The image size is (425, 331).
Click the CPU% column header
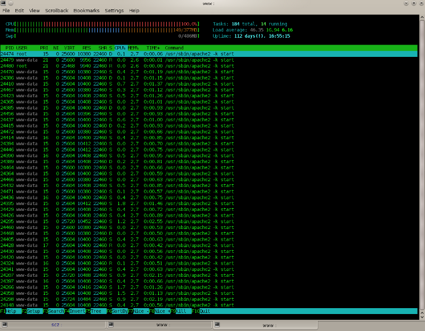pos(120,48)
